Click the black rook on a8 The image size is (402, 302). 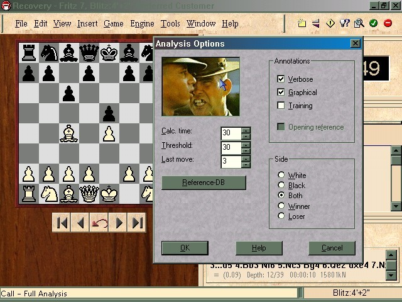click(29, 53)
